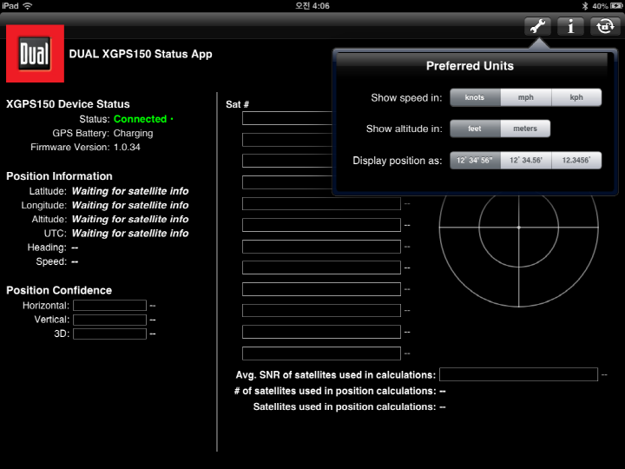Tap the refresh/reconnect icon in toolbar
Image resolution: width=625 pixels, height=469 pixels.
(605, 27)
